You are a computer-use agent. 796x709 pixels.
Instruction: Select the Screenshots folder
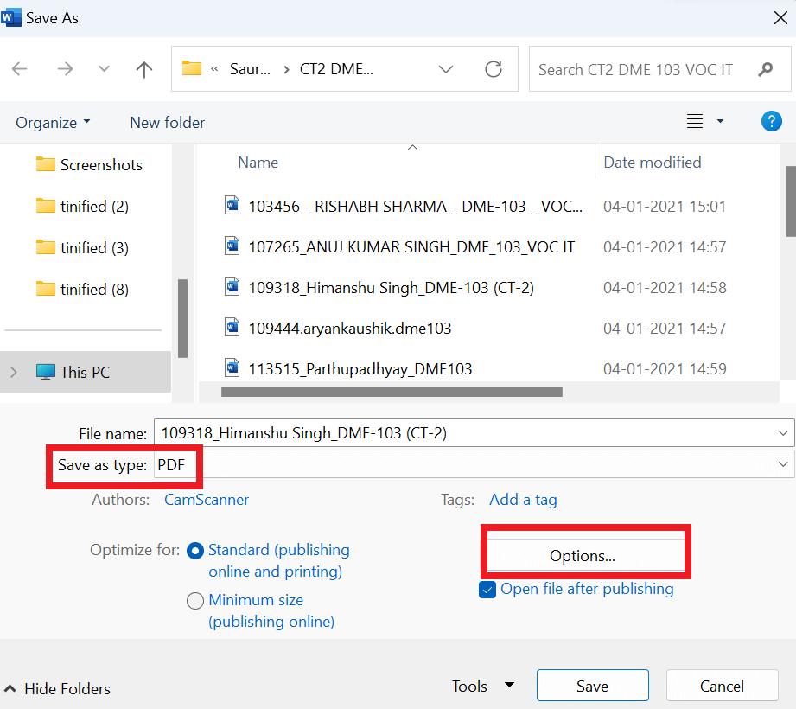[89, 164]
